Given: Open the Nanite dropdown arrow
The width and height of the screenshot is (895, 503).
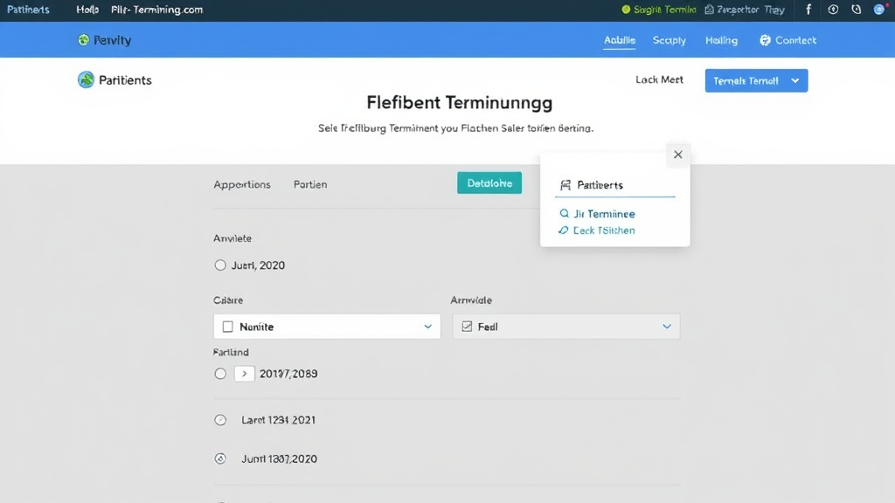Looking at the screenshot, I should [x=427, y=327].
